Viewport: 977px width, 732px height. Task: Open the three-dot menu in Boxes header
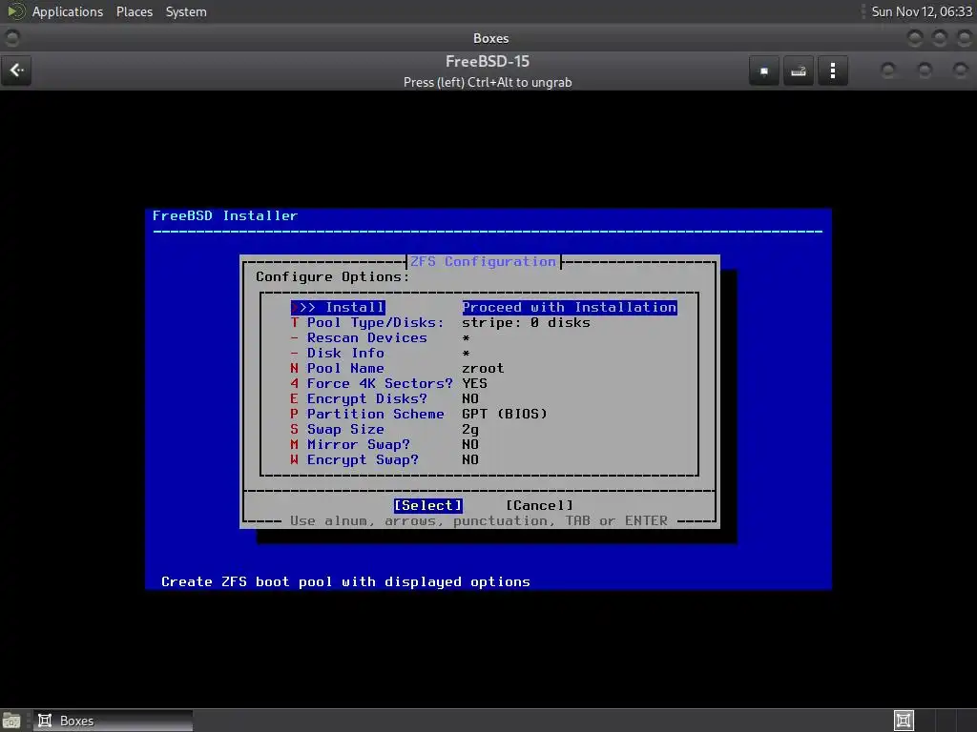(x=832, y=71)
